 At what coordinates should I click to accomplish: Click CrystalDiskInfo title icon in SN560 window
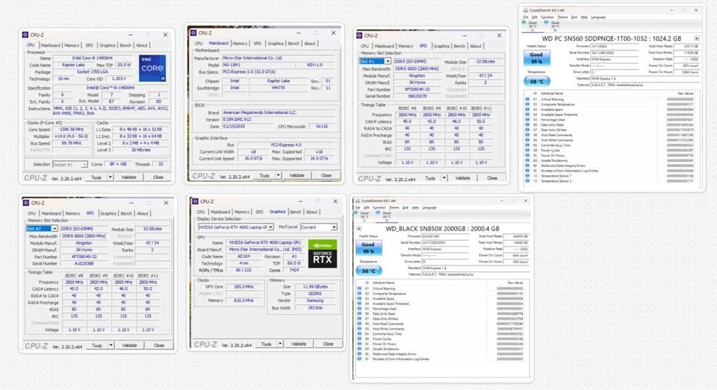pyautogui.click(x=525, y=10)
